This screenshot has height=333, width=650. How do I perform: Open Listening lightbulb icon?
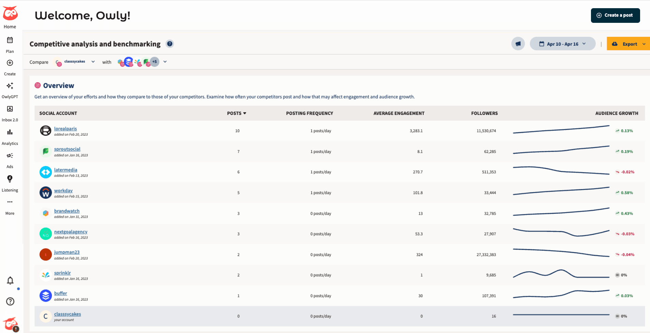point(10,179)
